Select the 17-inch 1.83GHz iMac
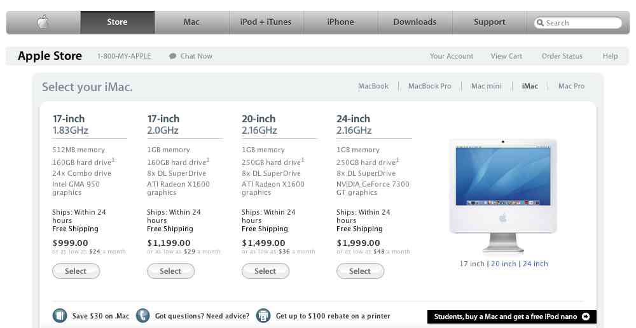636x328 pixels. [x=76, y=271]
